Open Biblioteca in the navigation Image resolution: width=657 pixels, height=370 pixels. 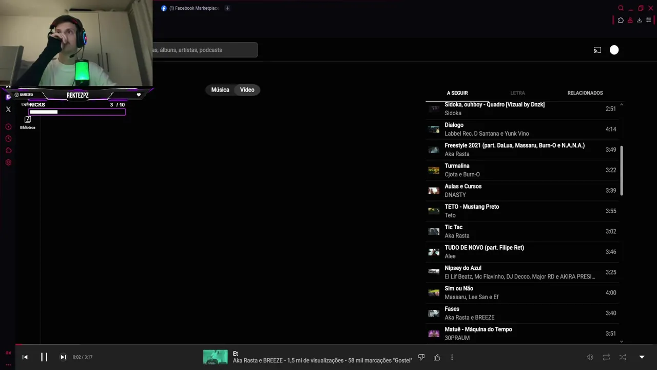click(x=28, y=122)
